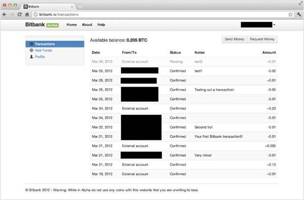Go back using the browser back arrow
Screen dimensions: 304x200
point(5,15)
